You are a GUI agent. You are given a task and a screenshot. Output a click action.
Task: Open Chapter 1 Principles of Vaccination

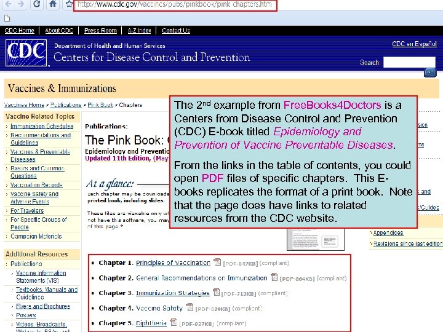pyautogui.click(x=173, y=263)
